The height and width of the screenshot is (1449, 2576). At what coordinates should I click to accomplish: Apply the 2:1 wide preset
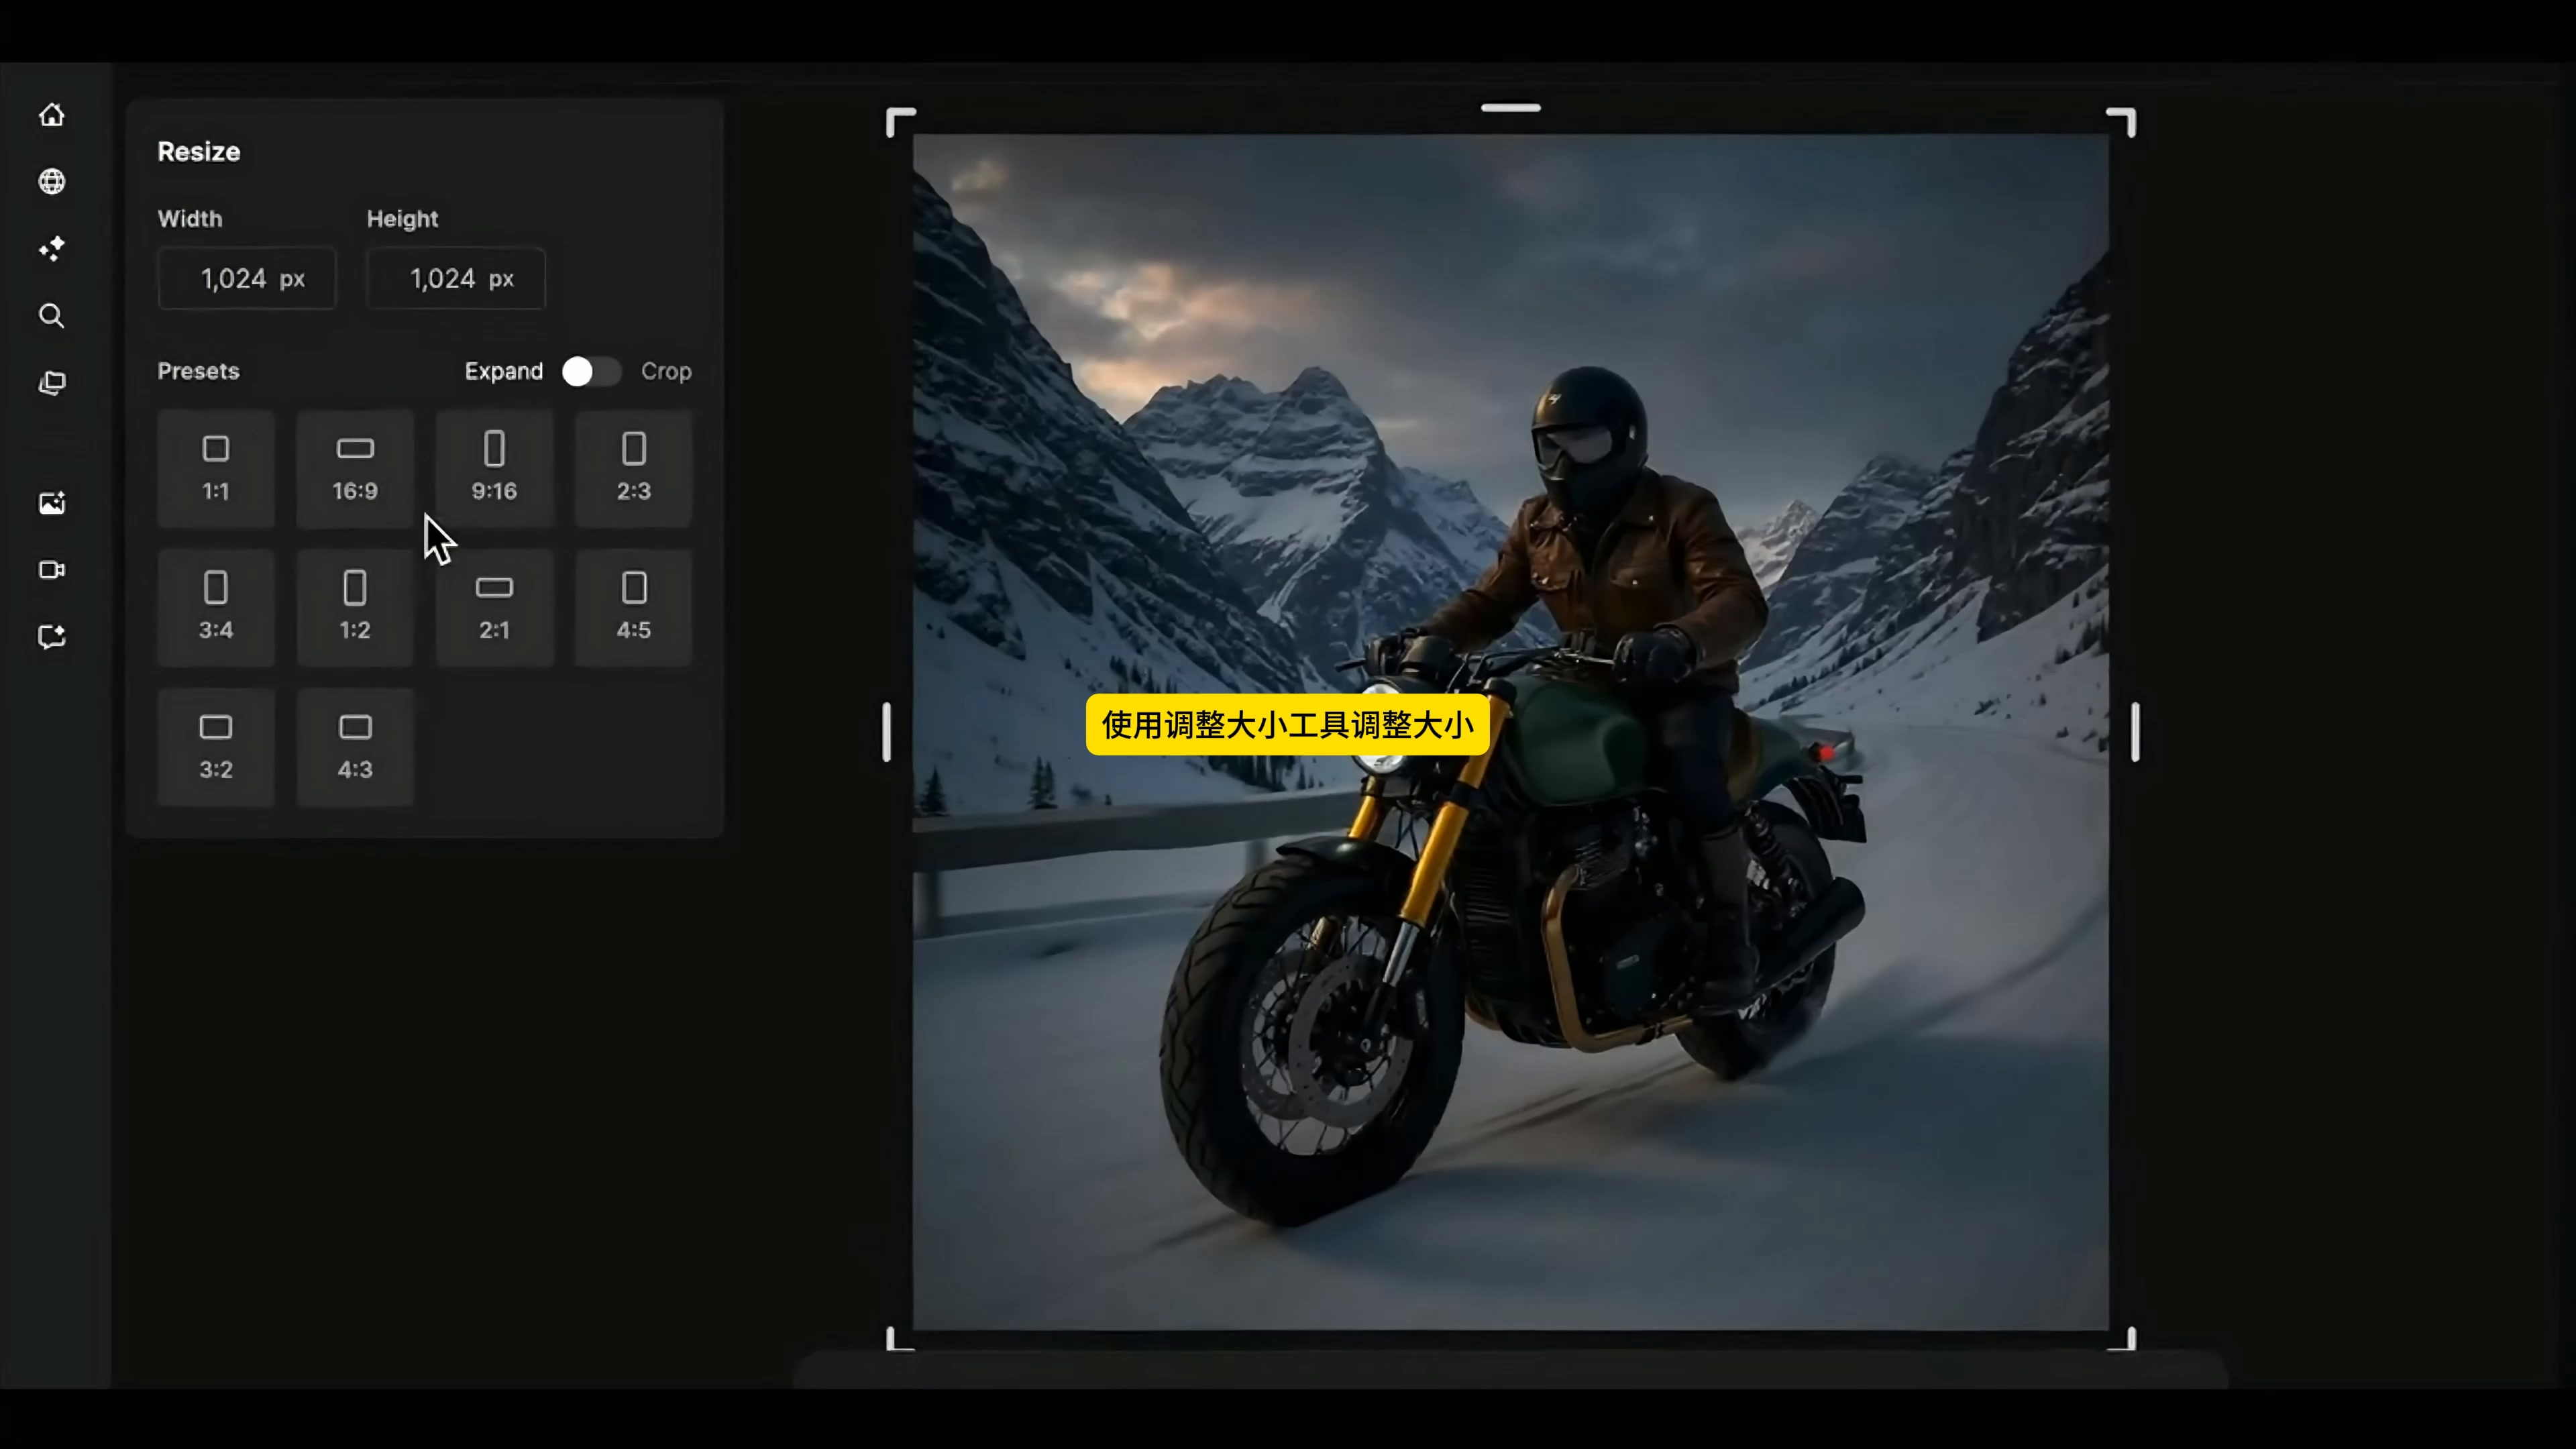pos(494,607)
